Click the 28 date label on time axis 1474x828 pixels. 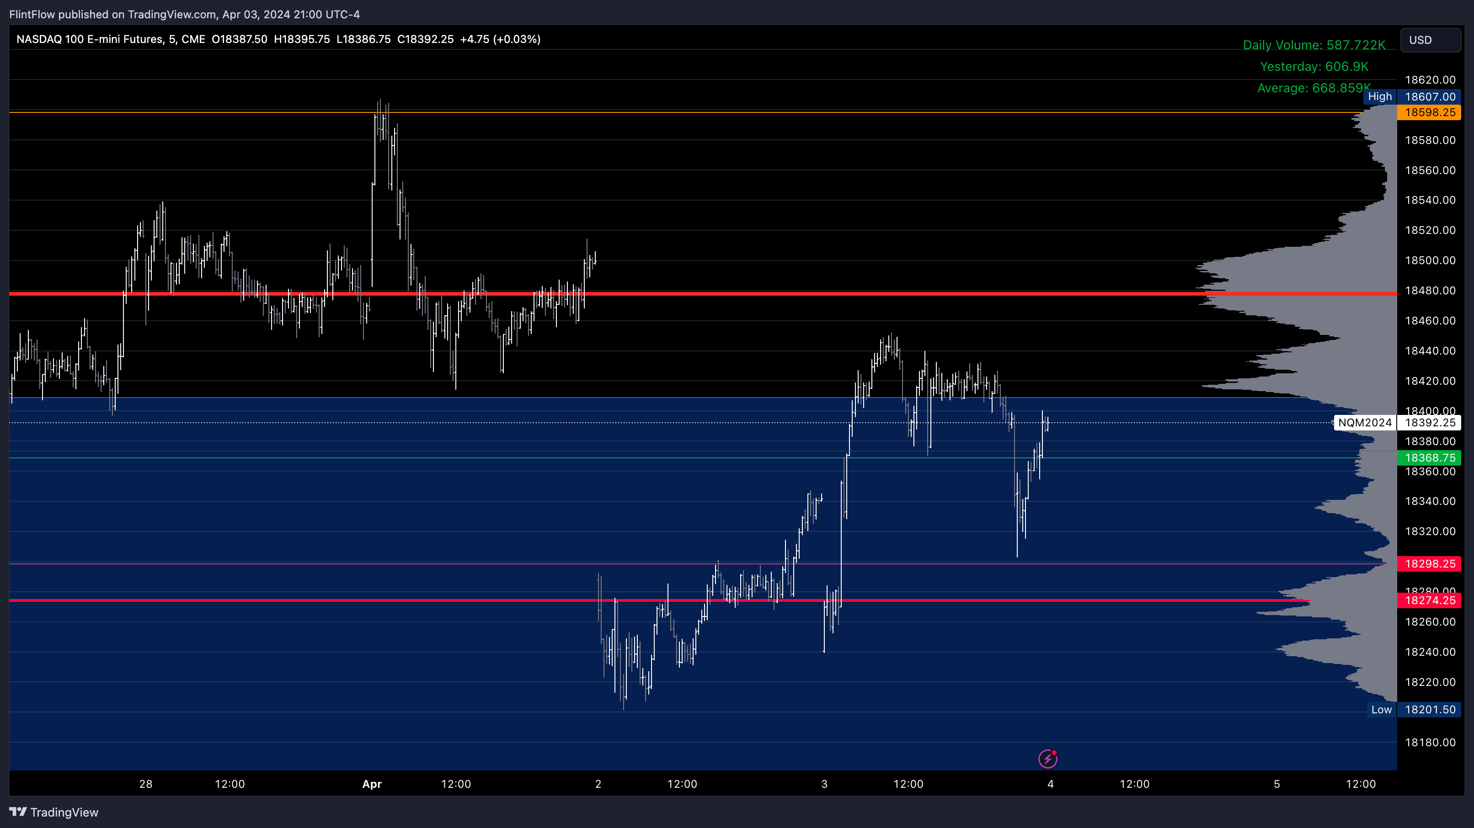146,784
